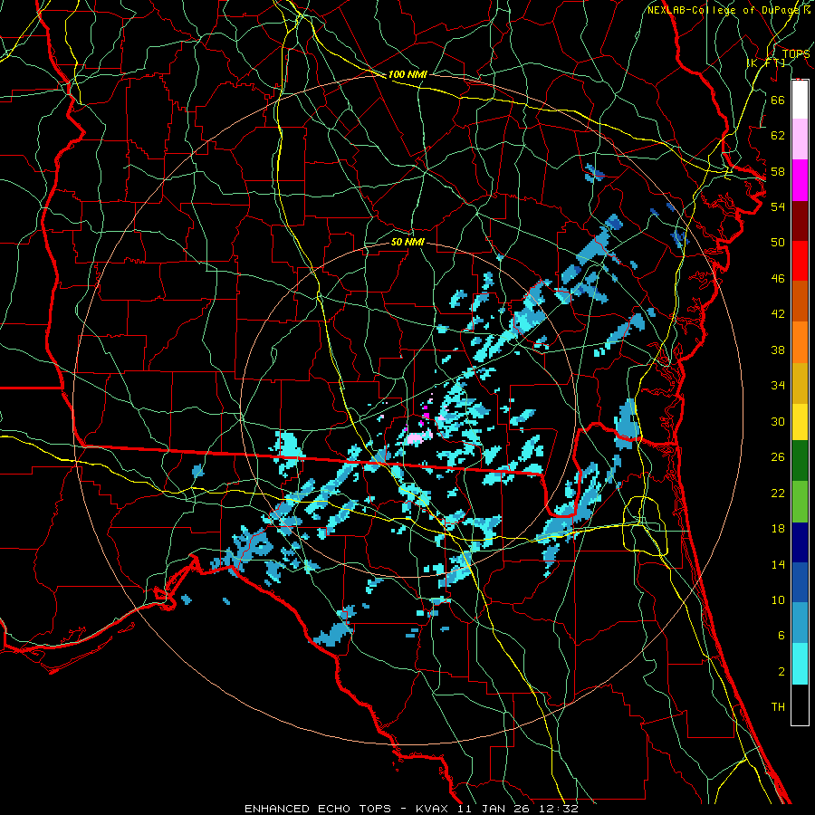Pick the gold mustard legend color band
The width and height of the screenshot is (815, 815).
point(800,383)
